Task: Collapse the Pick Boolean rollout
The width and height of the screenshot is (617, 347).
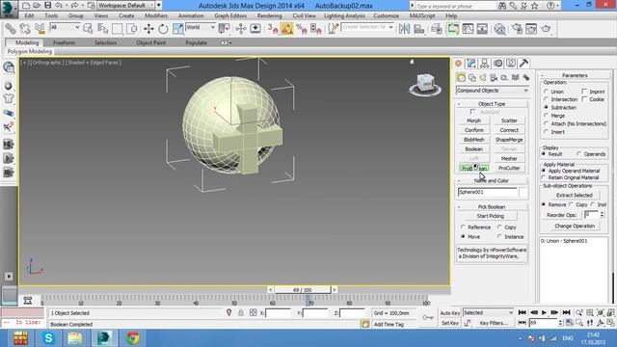Action: click(x=492, y=206)
